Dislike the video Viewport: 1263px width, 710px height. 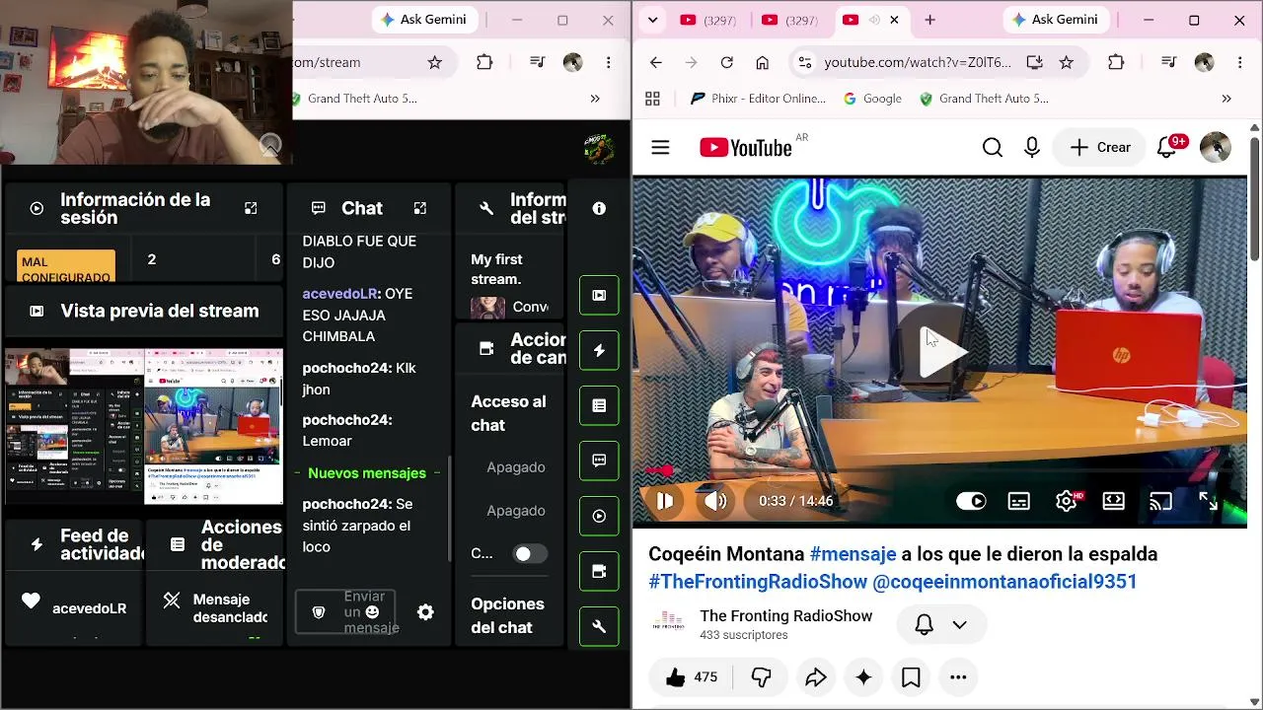pyautogui.click(x=761, y=677)
